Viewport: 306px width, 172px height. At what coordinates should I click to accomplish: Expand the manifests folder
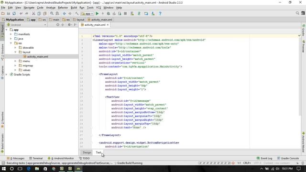[11, 34]
